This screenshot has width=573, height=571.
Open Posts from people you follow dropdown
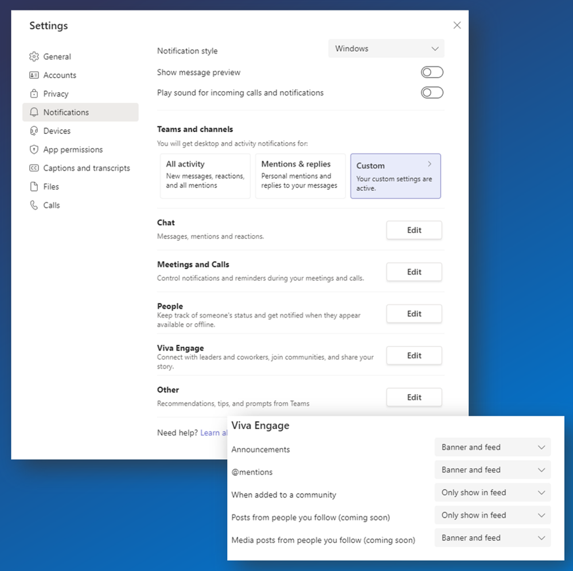click(x=492, y=515)
